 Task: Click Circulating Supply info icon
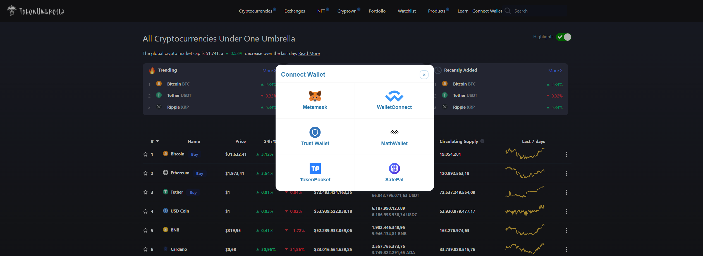click(482, 141)
